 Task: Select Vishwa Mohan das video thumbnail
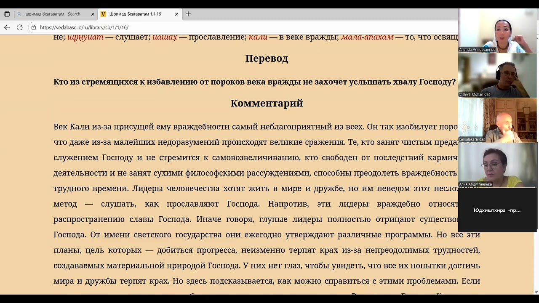pyautogui.click(x=497, y=75)
